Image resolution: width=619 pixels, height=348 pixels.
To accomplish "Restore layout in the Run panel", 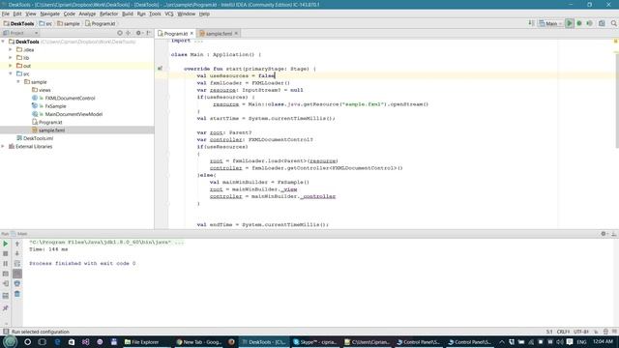I will (x=6, y=296).
